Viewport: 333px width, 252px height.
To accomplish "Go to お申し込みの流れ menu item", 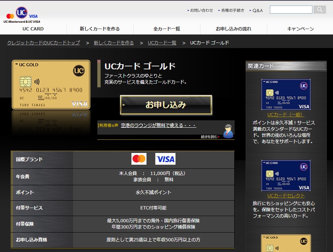I will [x=234, y=29].
